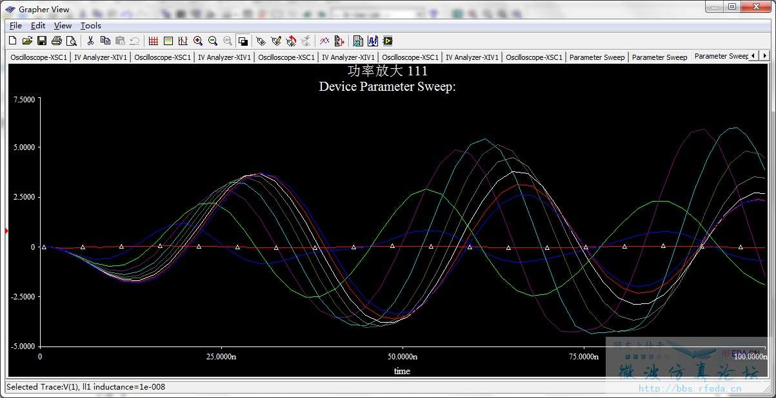The image size is (776, 398).
Task: Click the -5.0000 y-axis value
Action: (x=23, y=346)
